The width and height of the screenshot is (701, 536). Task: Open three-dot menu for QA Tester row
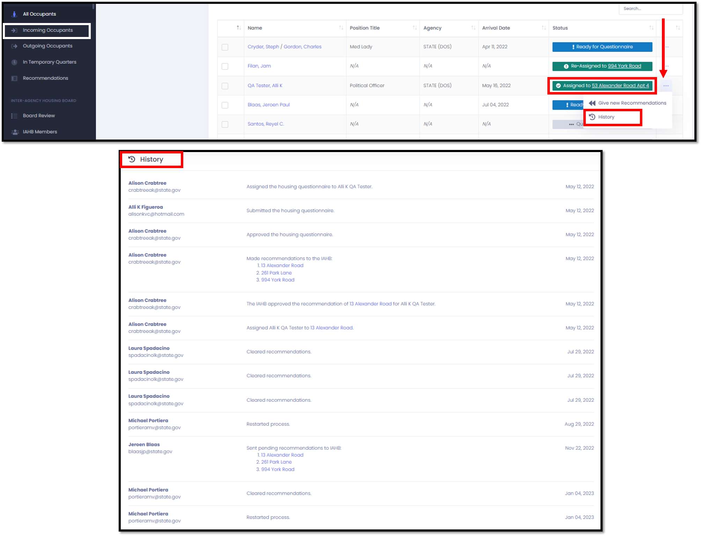click(x=666, y=86)
